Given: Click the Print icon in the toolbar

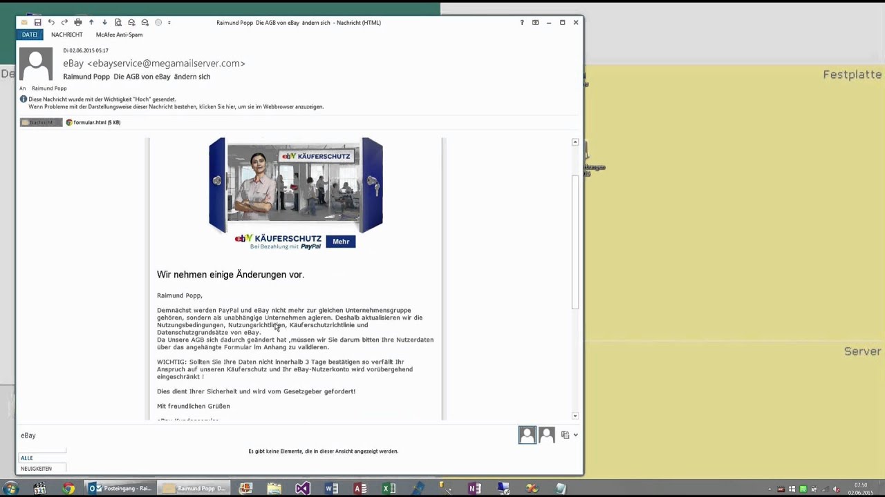Looking at the screenshot, I should (x=77, y=22).
